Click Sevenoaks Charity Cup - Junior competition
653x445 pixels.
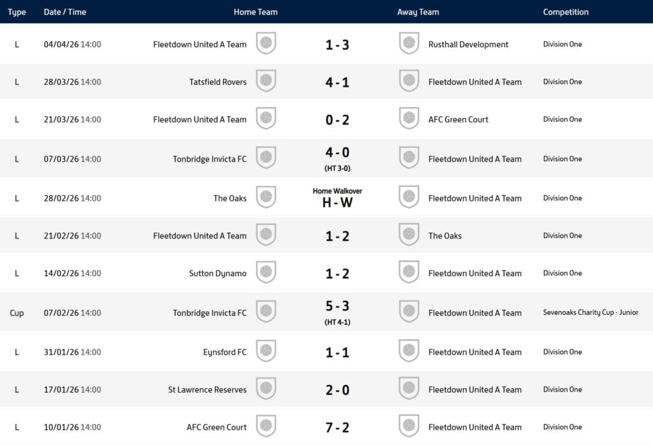[591, 312]
